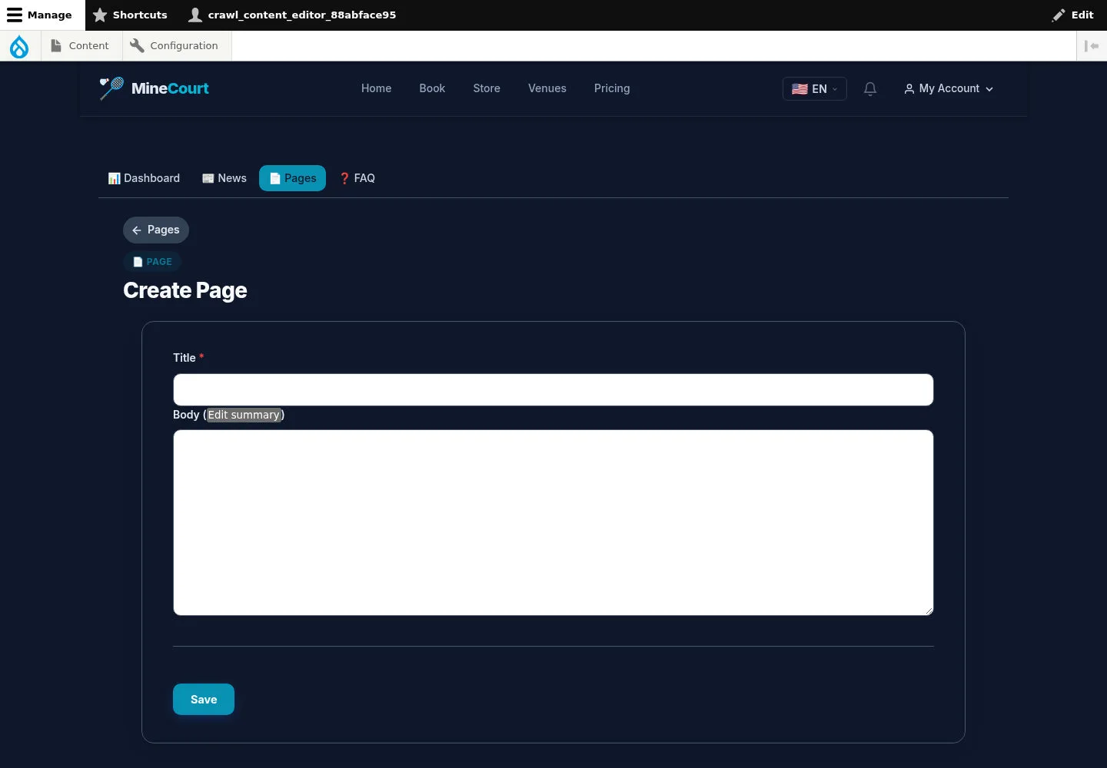1107x768 pixels.
Task: Focus the Body text area
Action: [x=553, y=522]
